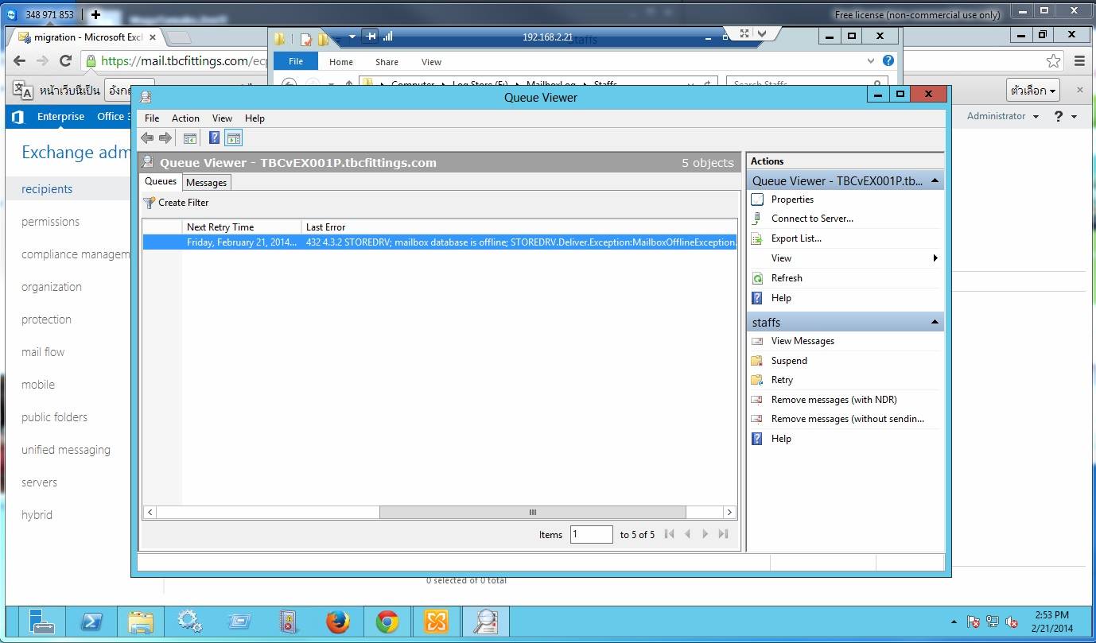Open unified messaging in Exchange admin sidebar
The image size is (1096, 643).
[x=66, y=450]
